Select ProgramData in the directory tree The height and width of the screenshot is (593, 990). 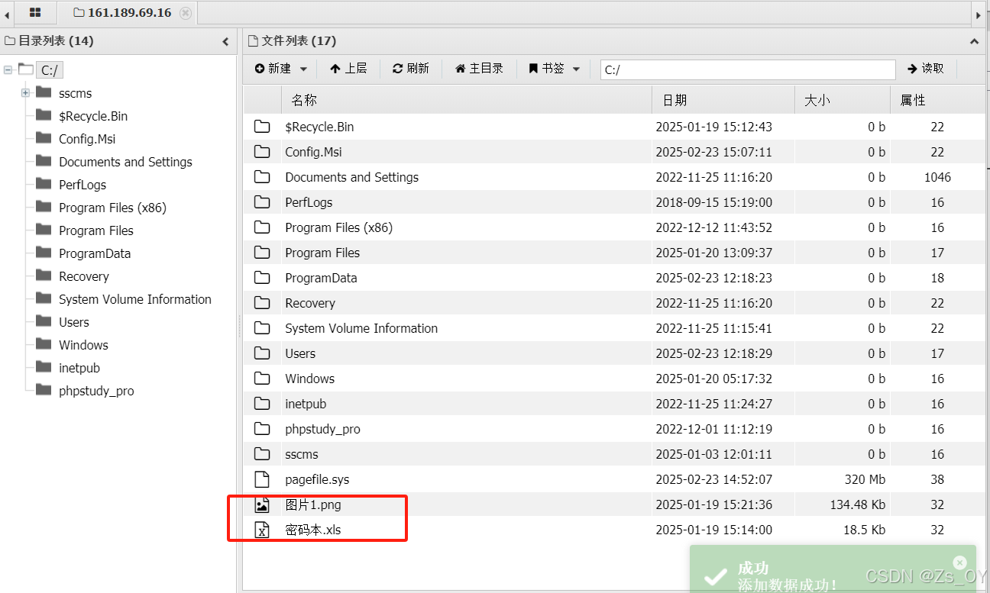pos(95,253)
